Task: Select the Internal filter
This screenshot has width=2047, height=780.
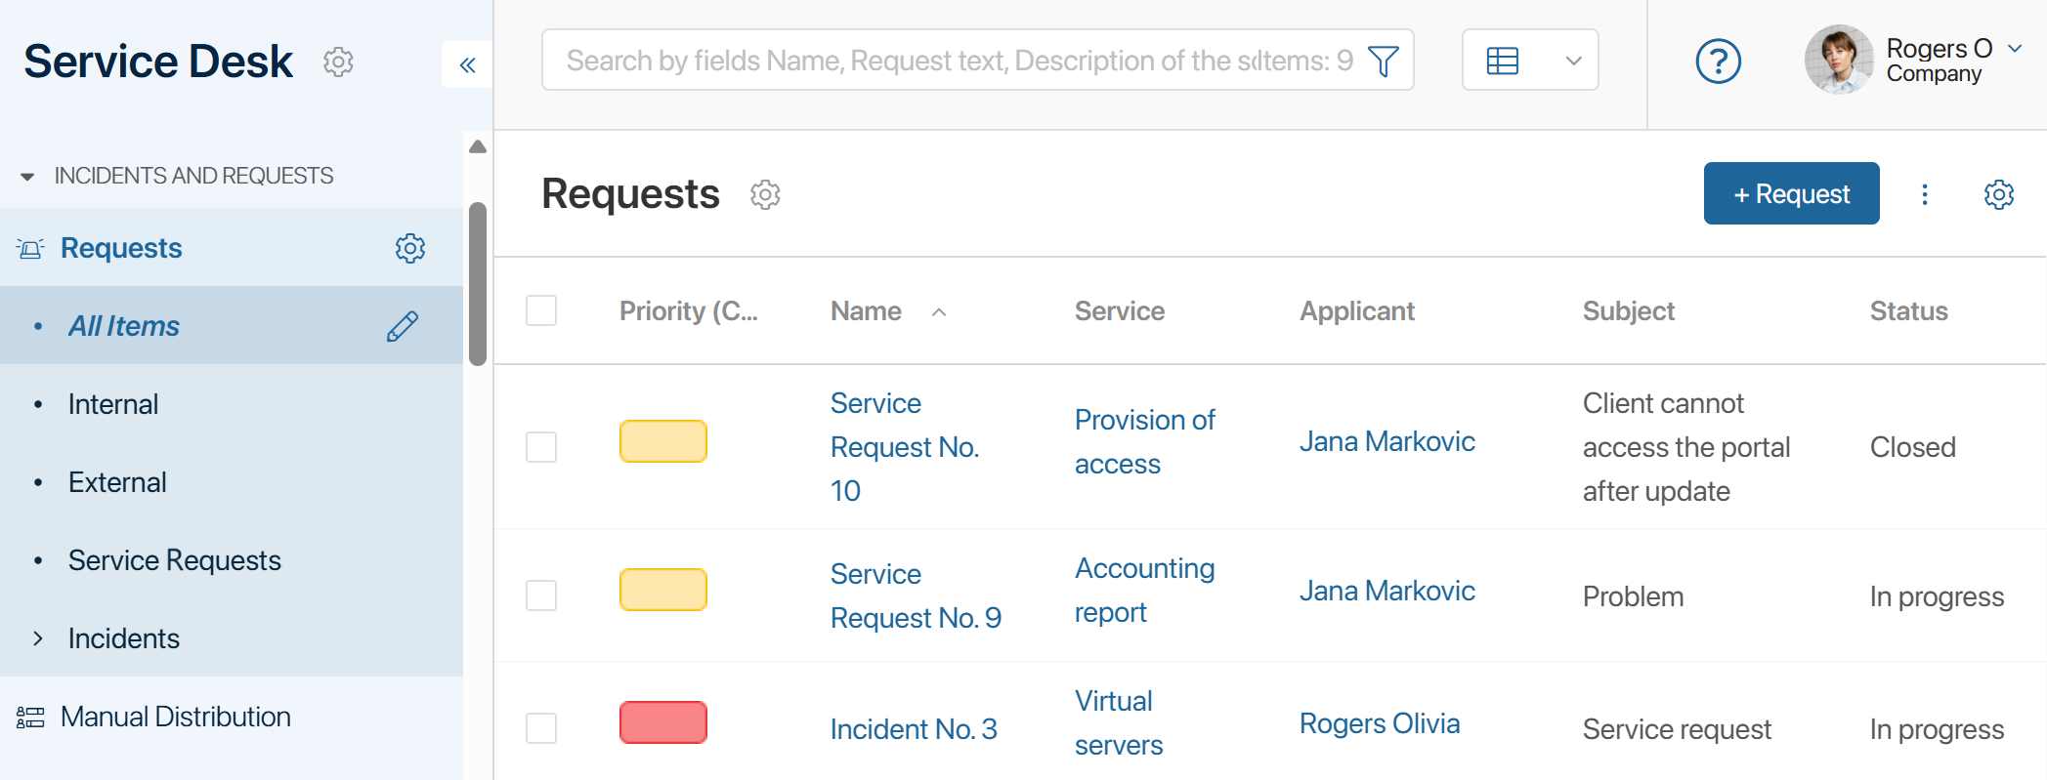Action: coord(113,404)
